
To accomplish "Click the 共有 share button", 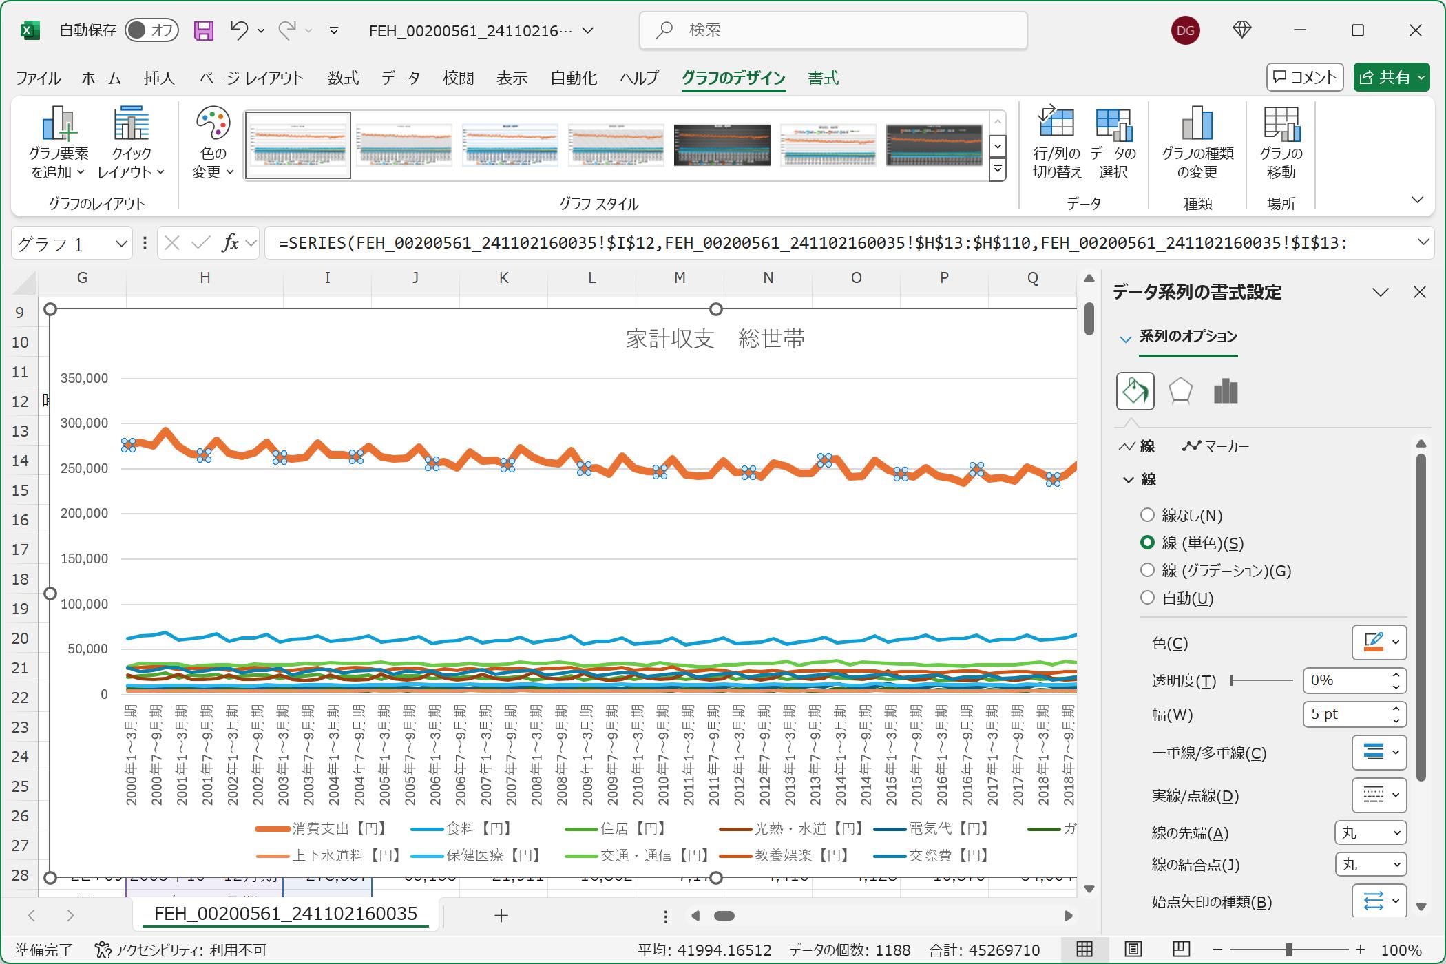I will (x=1392, y=77).
